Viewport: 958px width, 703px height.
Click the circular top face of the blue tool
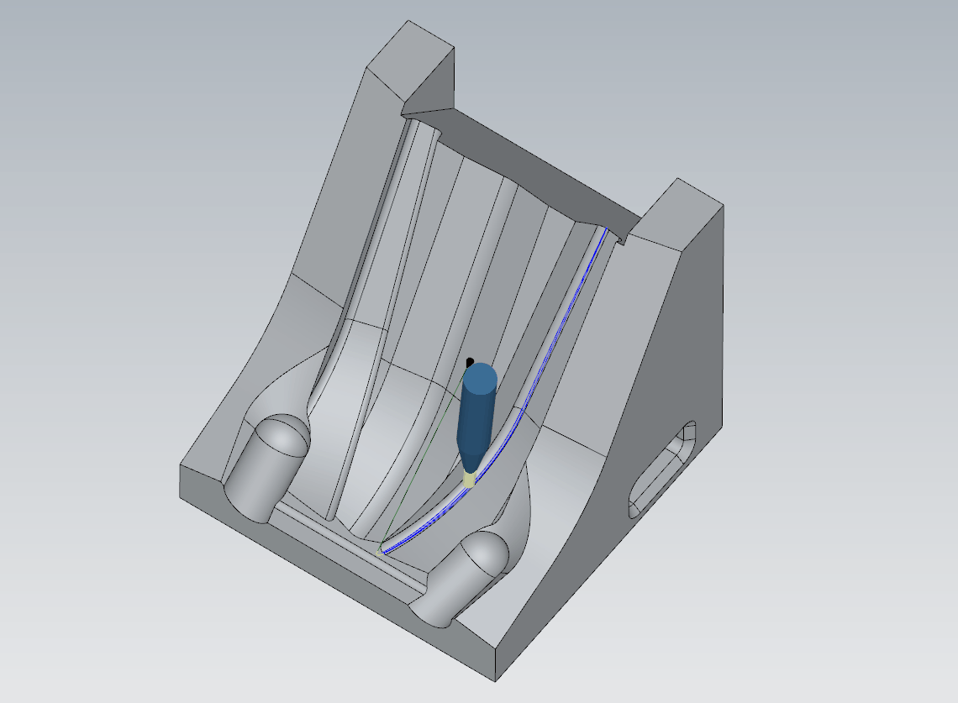tap(481, 378)
